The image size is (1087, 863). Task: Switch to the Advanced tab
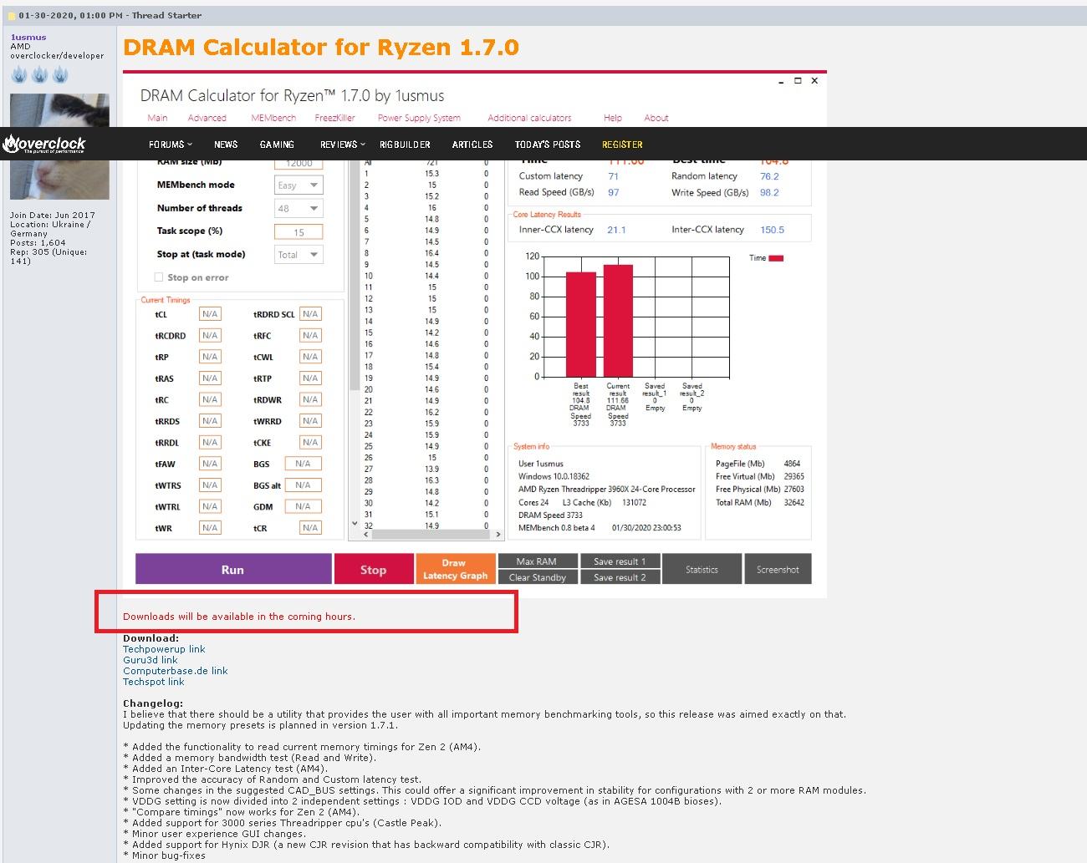[207, 118]
